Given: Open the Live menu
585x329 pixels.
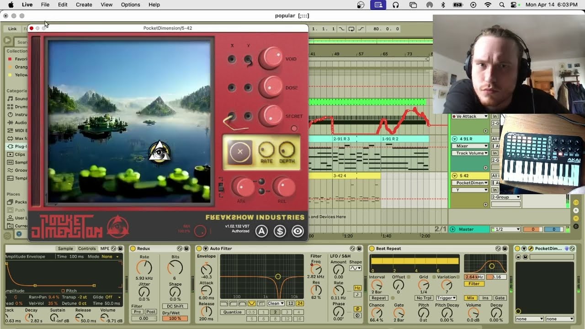Looking at the screenshot, I should (27, 5).
